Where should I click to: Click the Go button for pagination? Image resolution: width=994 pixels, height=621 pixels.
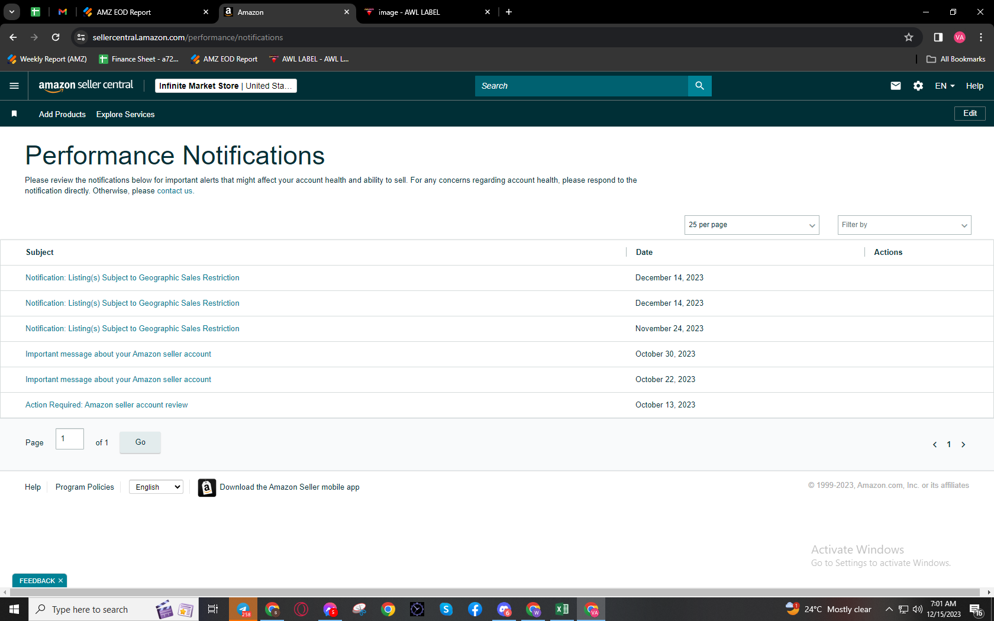pos(140,442)
